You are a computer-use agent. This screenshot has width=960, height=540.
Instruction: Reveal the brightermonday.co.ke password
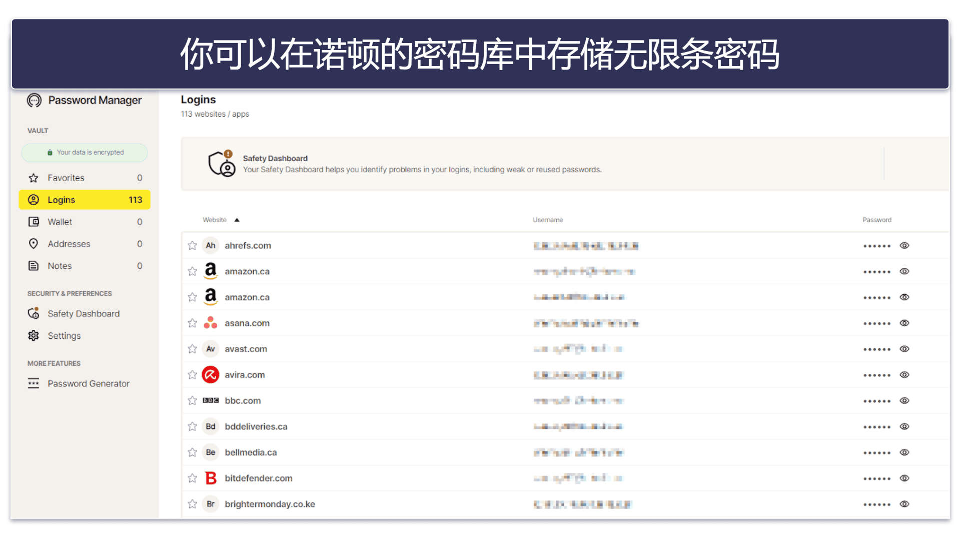pyautogui.click(x=904, y=504)
